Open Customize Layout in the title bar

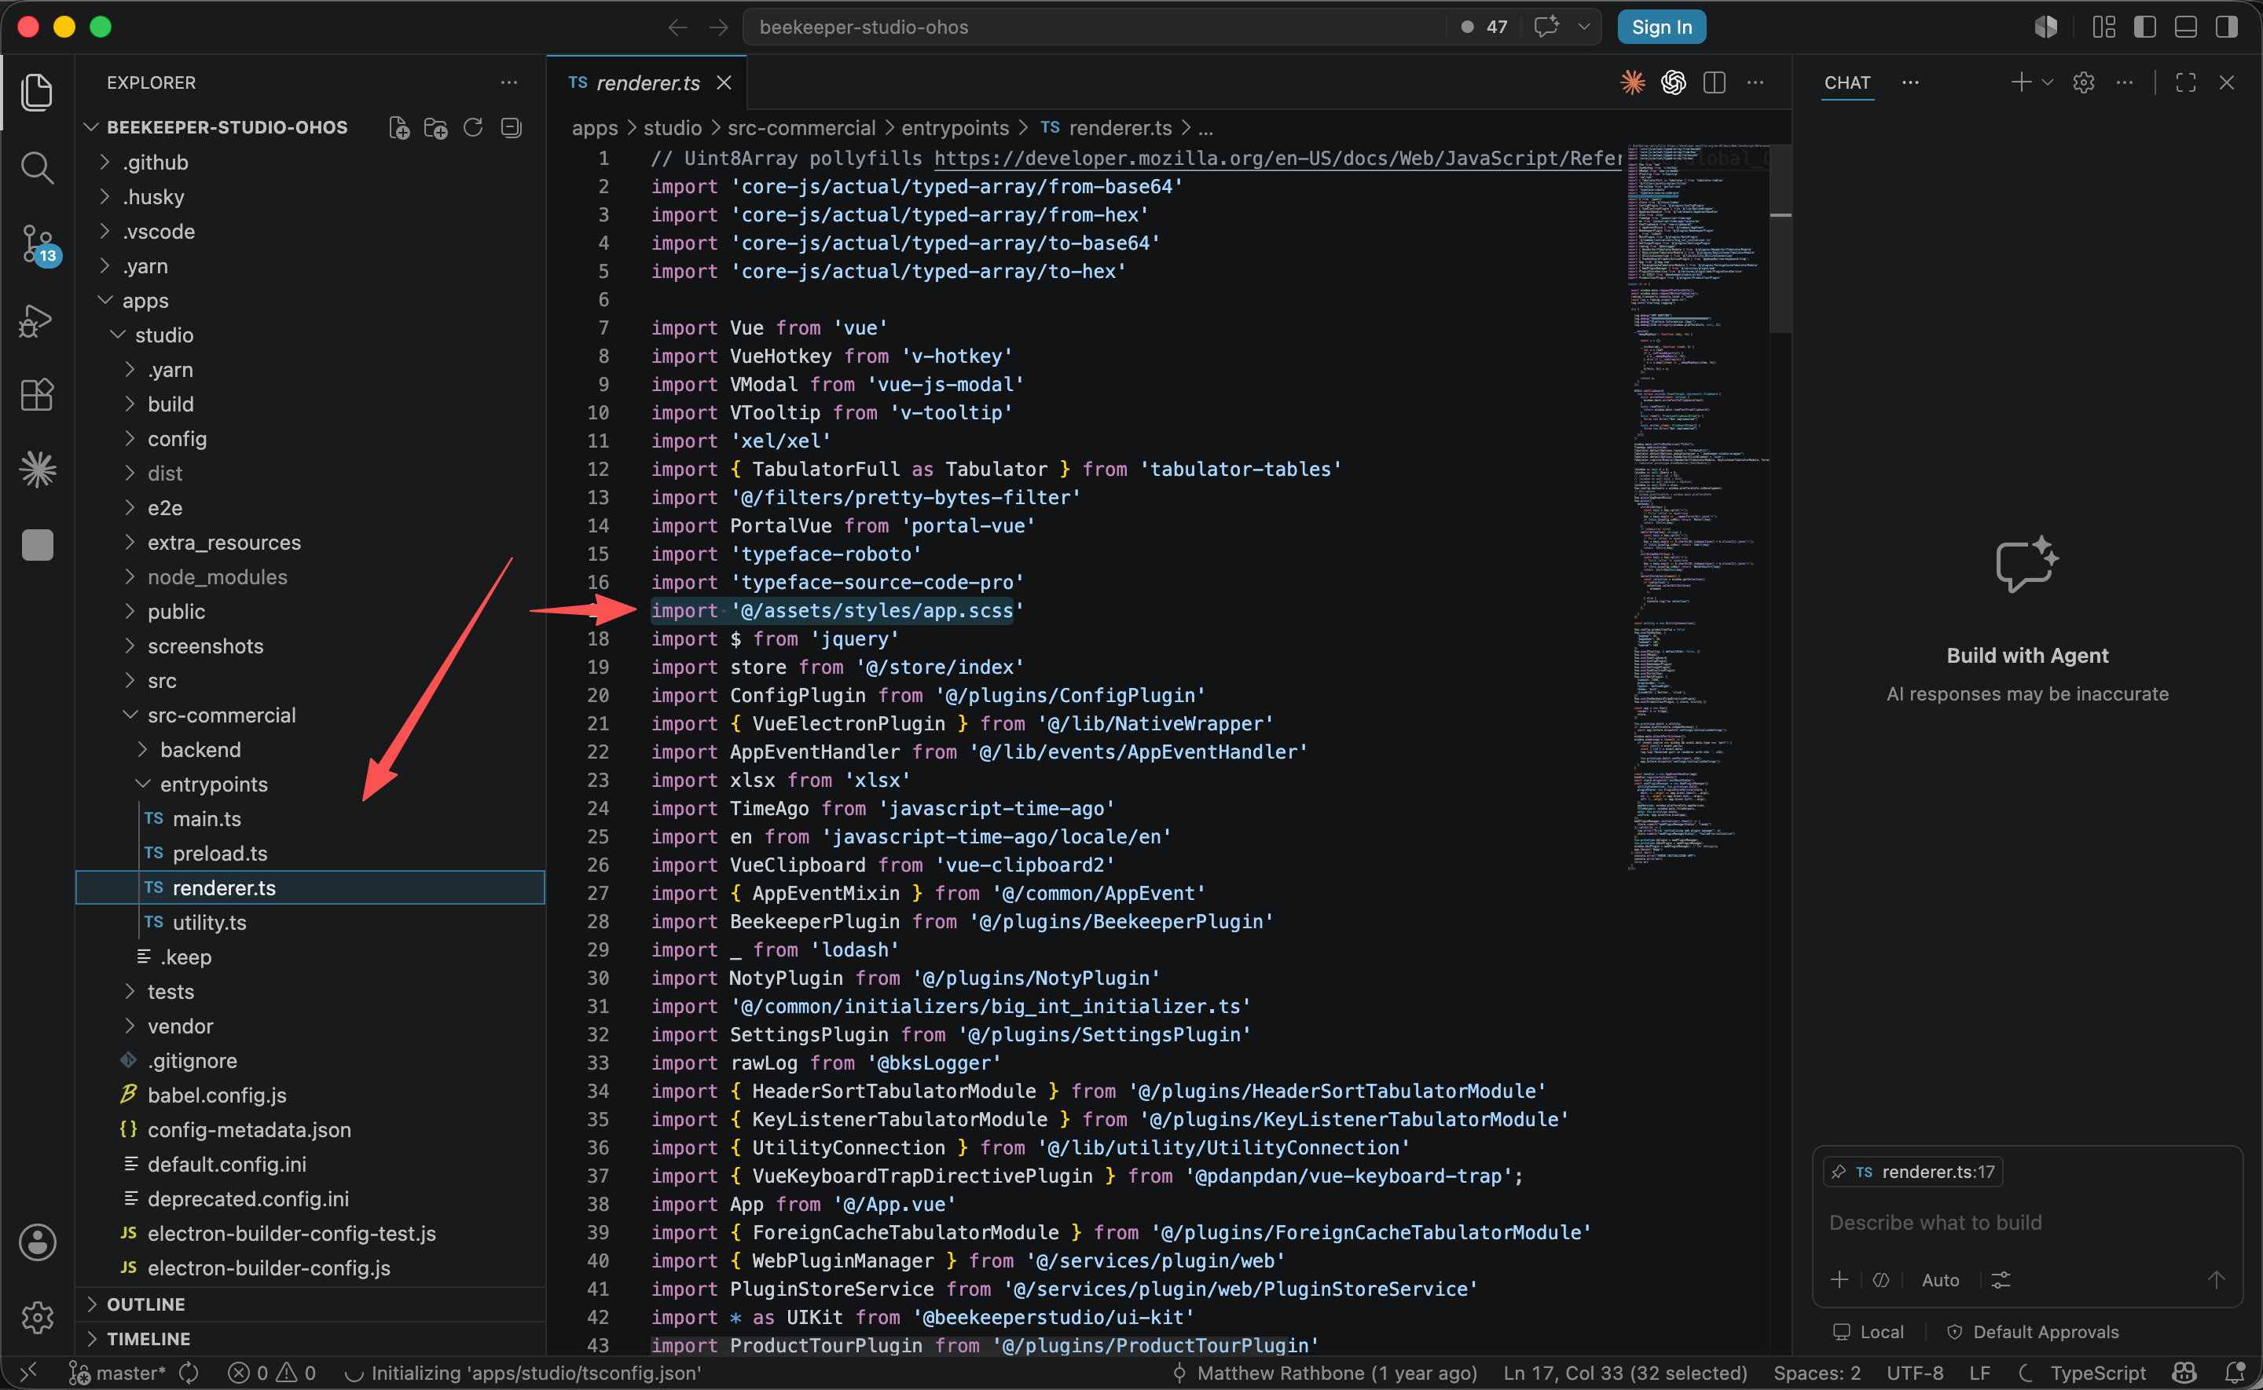(x=2104, y=27)
